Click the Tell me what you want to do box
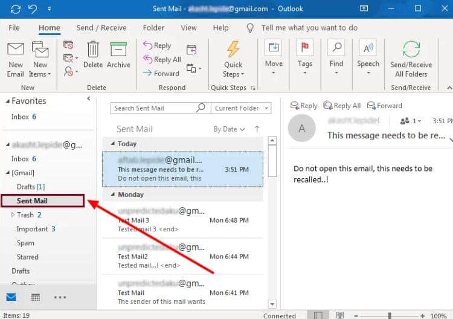The image size is (453, 319). click(309, 28)
